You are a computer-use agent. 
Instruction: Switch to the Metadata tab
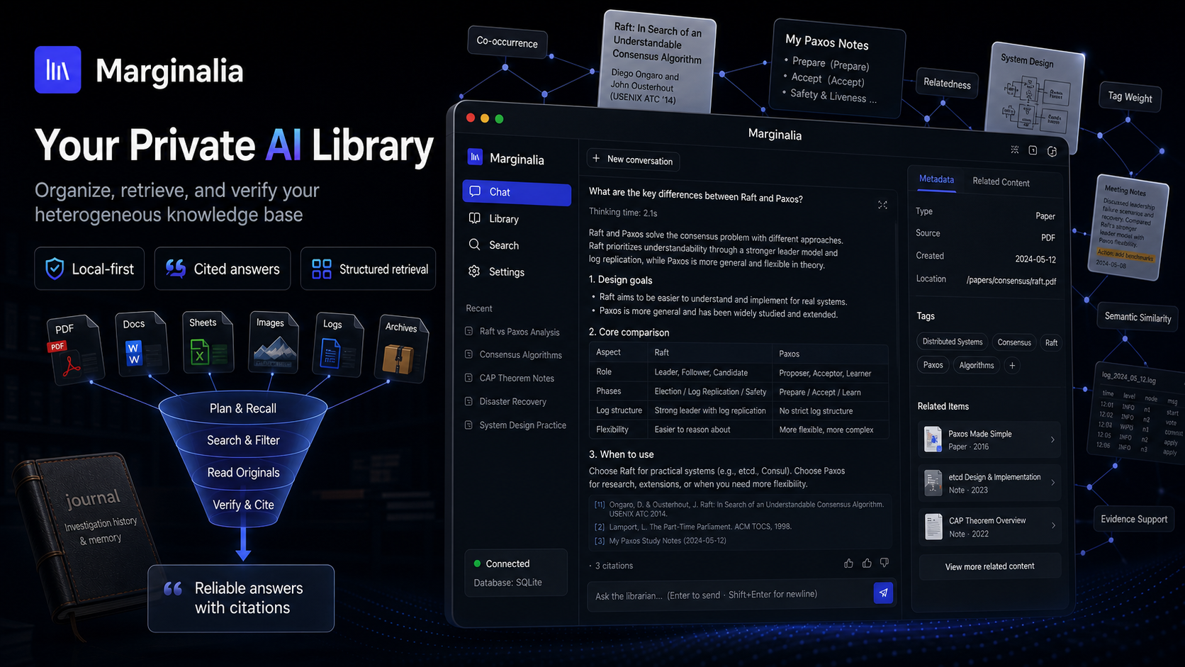tap(936, 180)
